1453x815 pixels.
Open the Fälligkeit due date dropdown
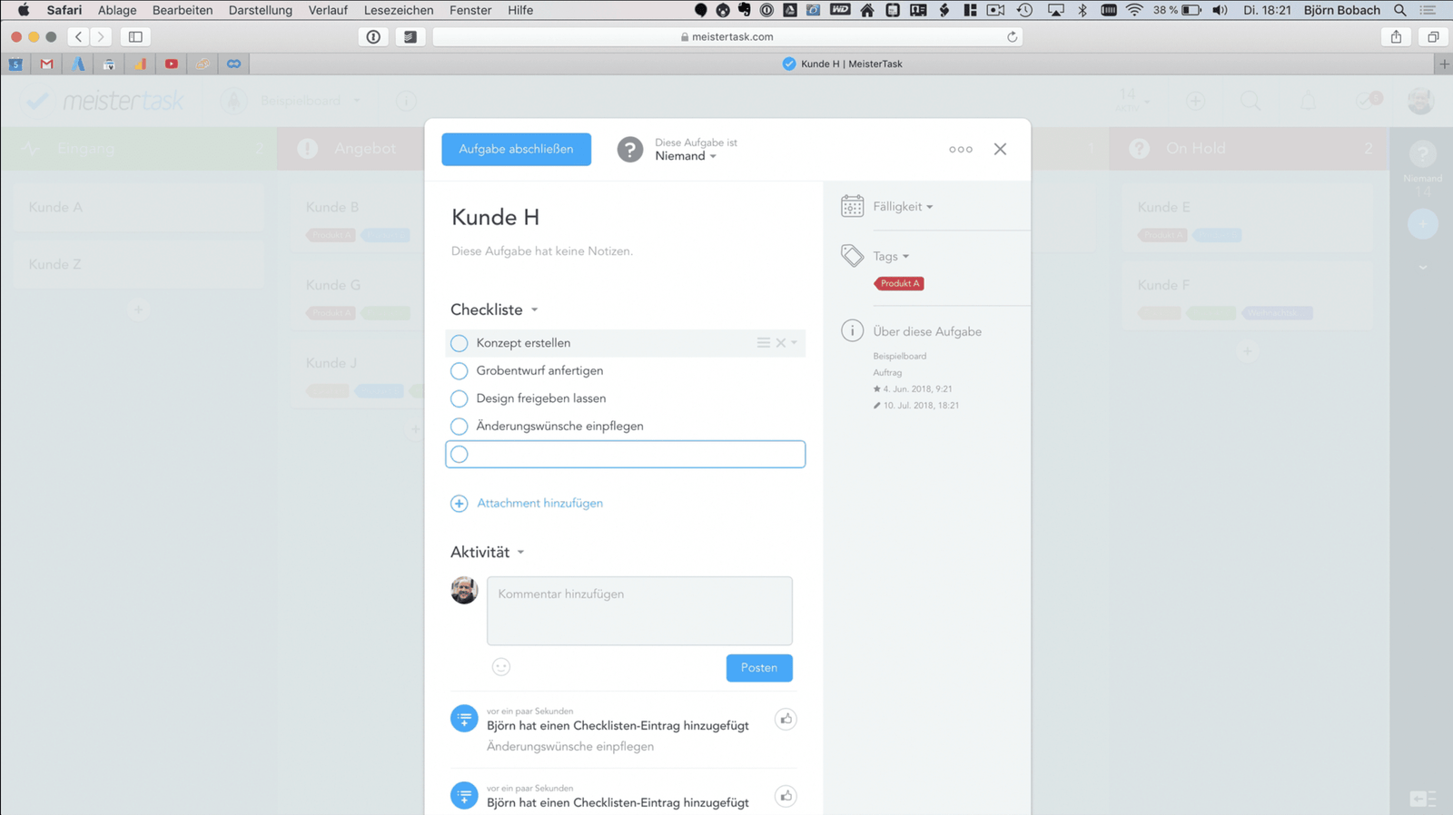pos(903,207)
